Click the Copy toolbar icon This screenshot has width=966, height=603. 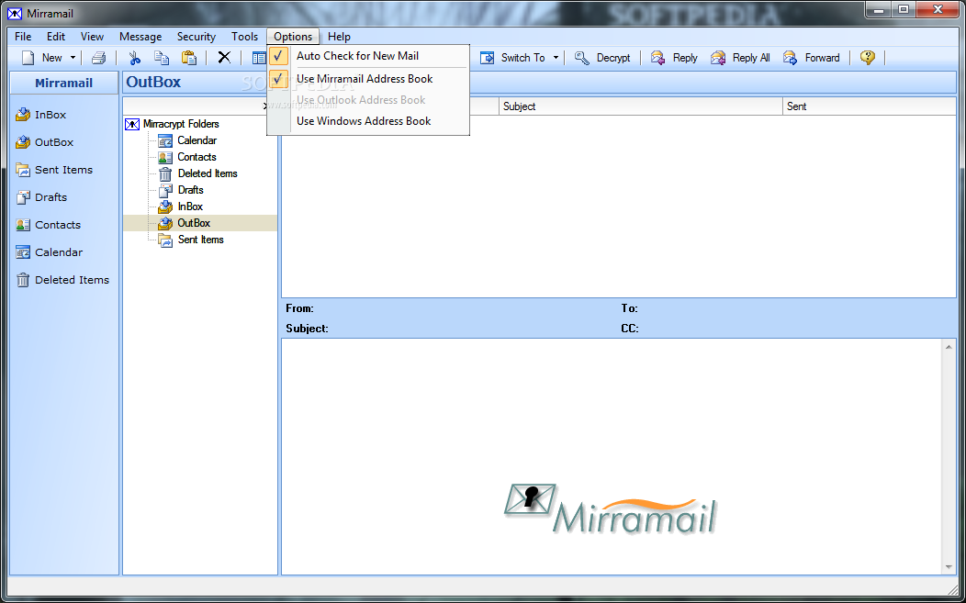pyautogui.click(x=162, y=58)
